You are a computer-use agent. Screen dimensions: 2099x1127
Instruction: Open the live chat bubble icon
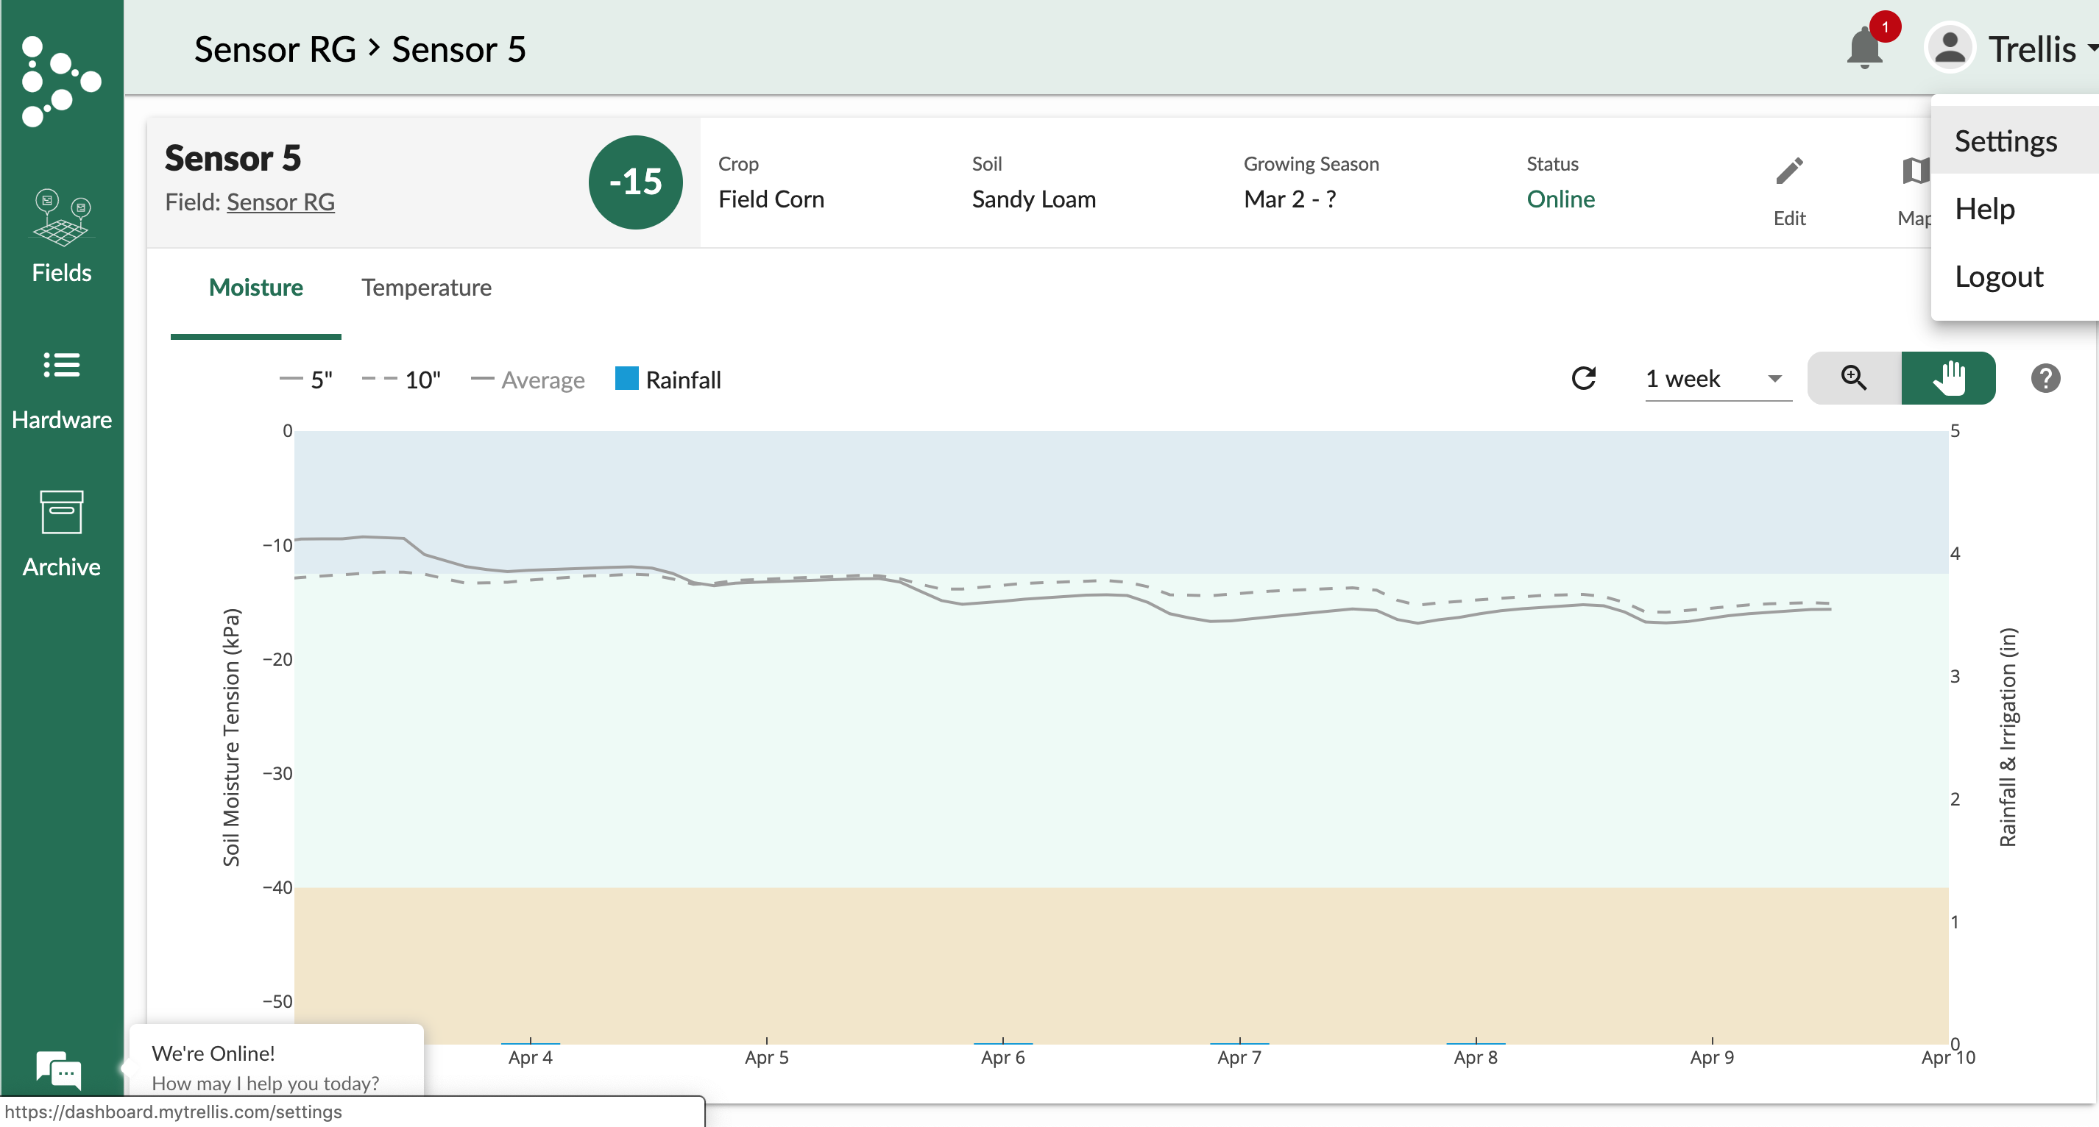pyautogui.click(x=58, y=1069)
